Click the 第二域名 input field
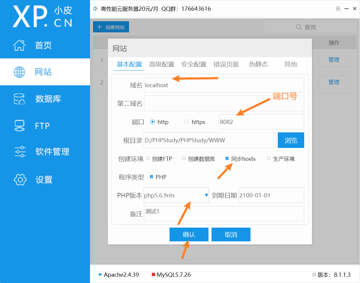The image size is (360, 283). [x=224, y=103]
